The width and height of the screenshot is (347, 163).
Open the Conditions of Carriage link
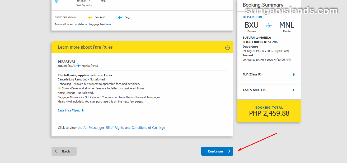[x=148, y=128]
